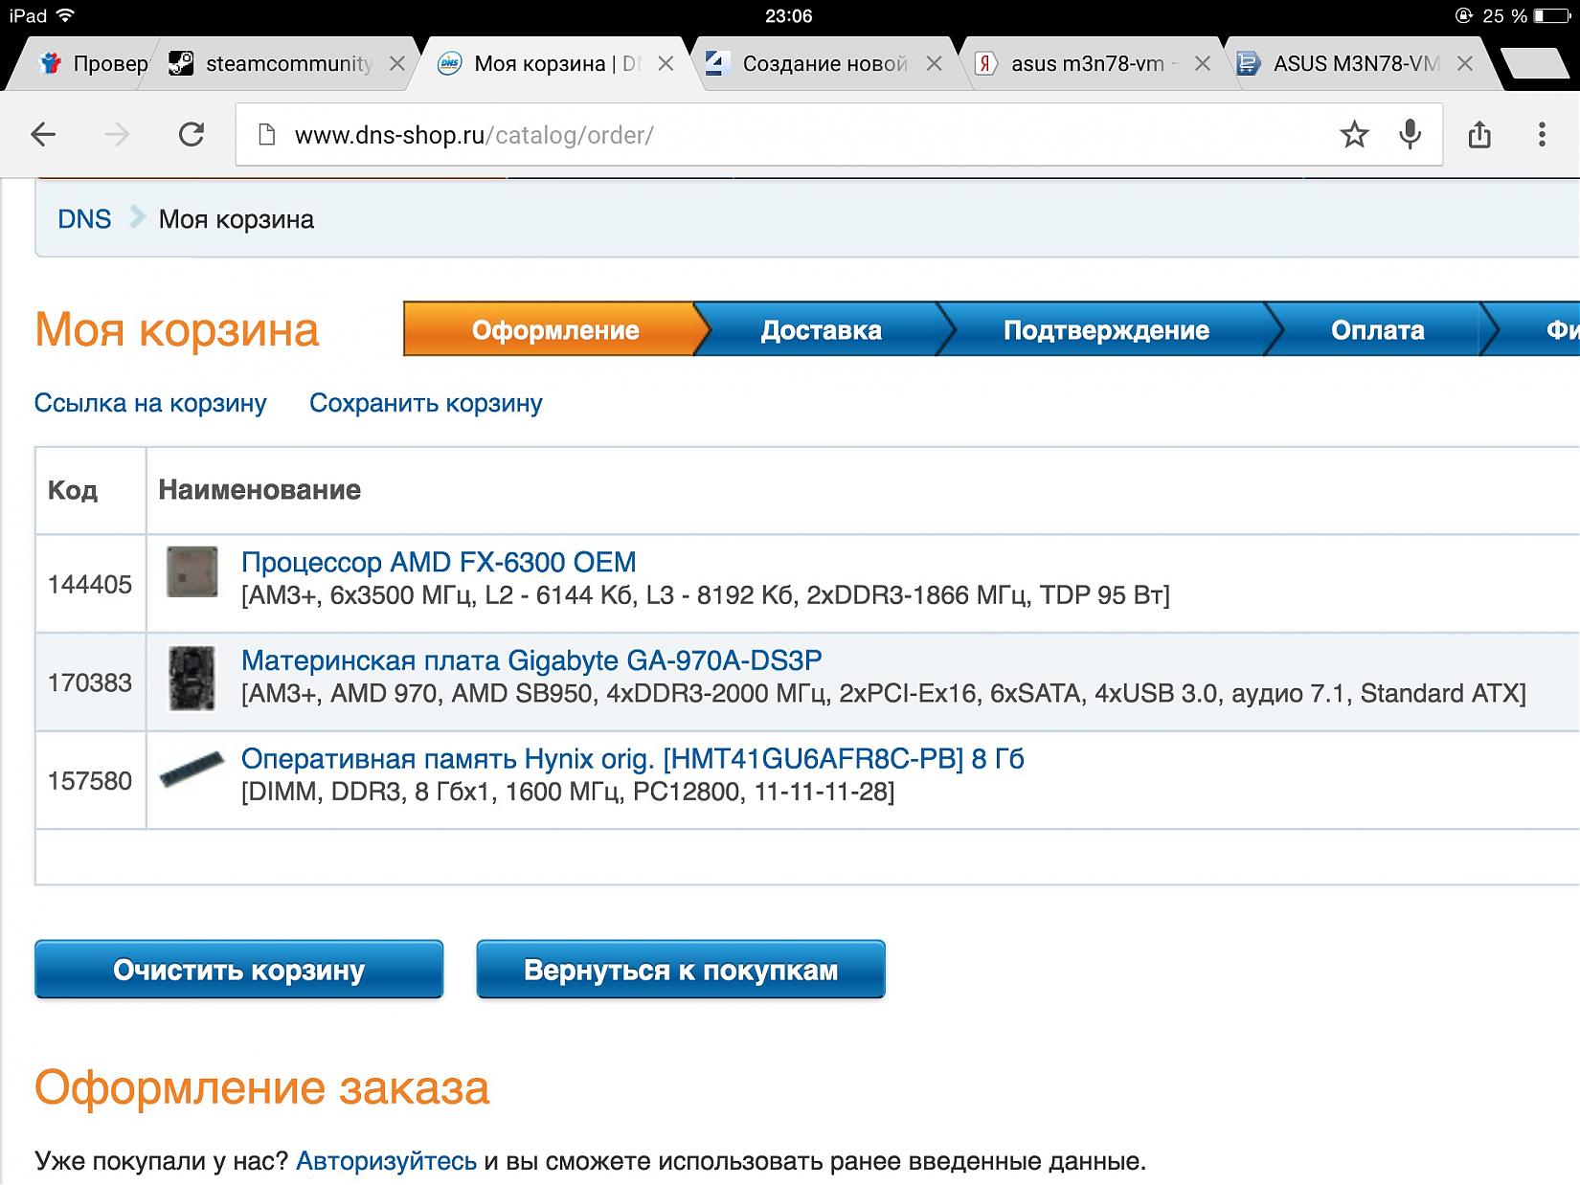Go to the Подтверждение checkout step
This screenshot has height=1185, width=1580.
[1106, 330]
